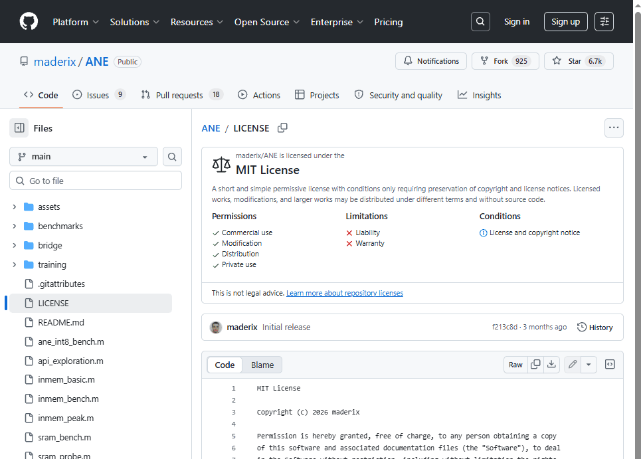The image size is (643, 459).
Task: Edit this file pencil icon
Action: click(573, 364)
